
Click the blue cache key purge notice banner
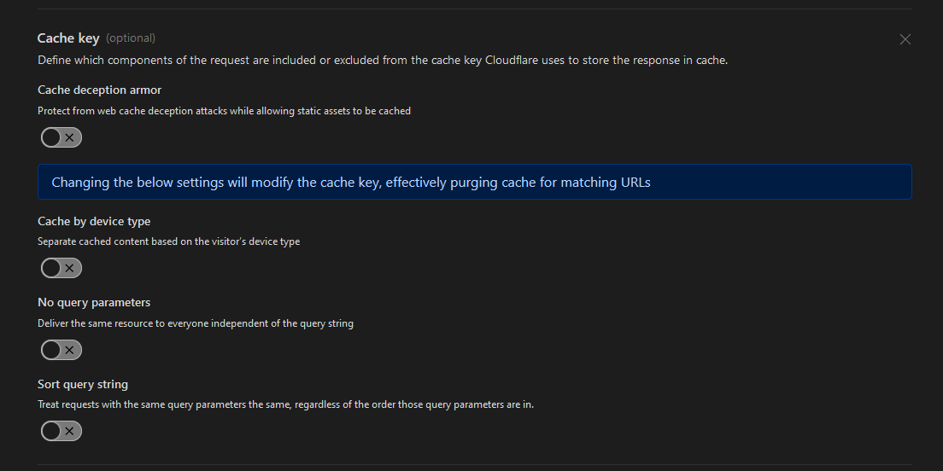tap(474, 183)
